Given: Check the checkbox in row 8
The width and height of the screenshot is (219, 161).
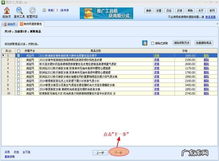Looking at the screenshot, I should [18, 85].
